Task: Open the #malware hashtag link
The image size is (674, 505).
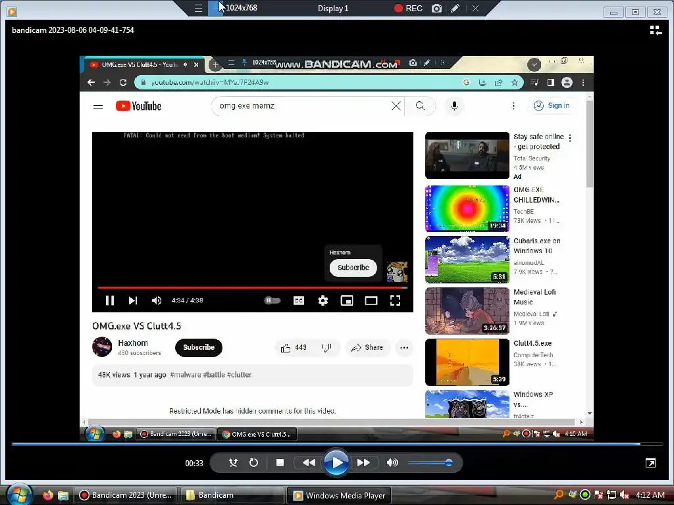Action: 185,374
